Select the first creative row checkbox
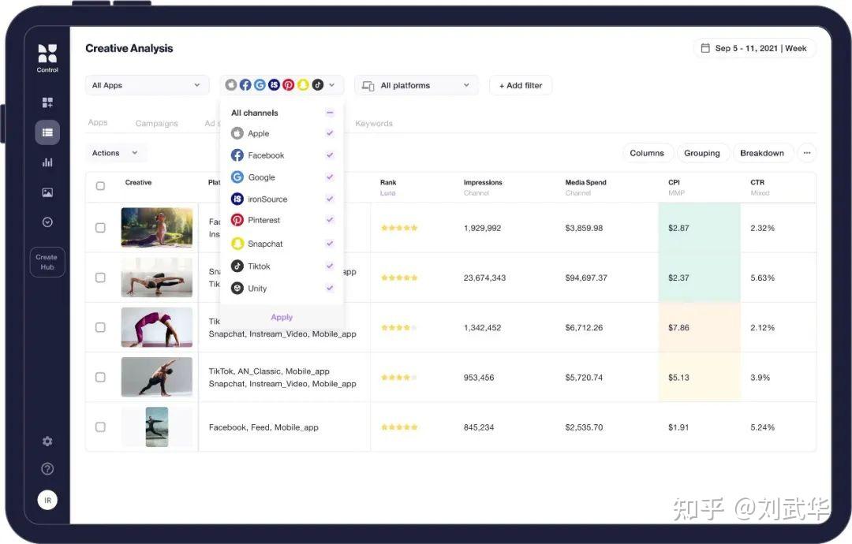Screen dimensions: 852x544 [x=100, y=228]
